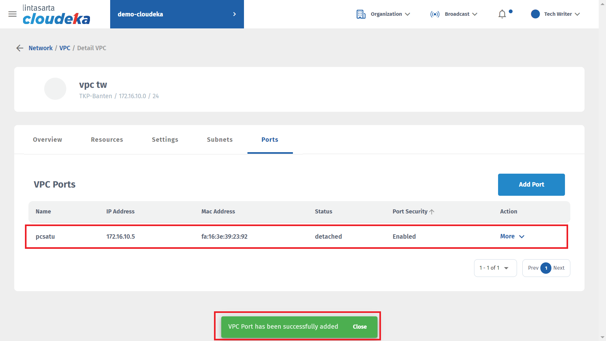
Task: Switch to the Overview tab
Action: (x=47, y=140)
